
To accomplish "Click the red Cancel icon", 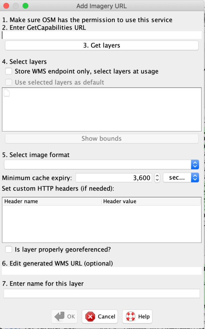I will coord(90,316).
